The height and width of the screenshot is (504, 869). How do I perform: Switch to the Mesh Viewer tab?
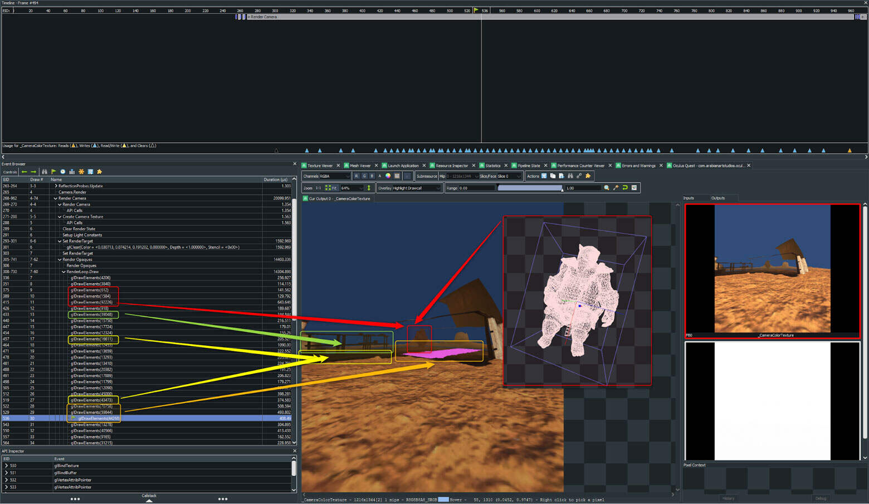(360, 166)
